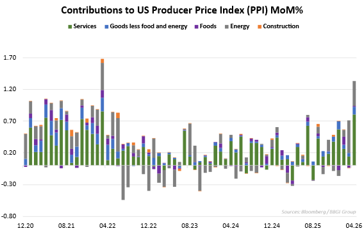Click the gray Energy legend swatch

click(227, 26)
